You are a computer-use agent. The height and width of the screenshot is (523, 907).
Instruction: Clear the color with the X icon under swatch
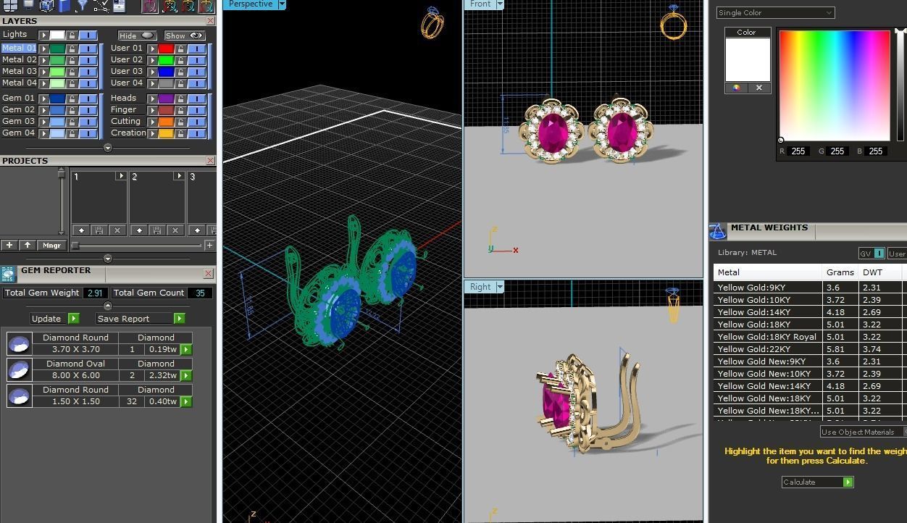click(758, 88)
